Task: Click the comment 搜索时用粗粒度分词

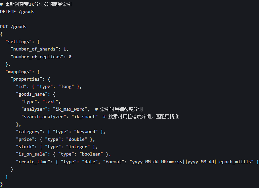Action: [x=141, y=117]
